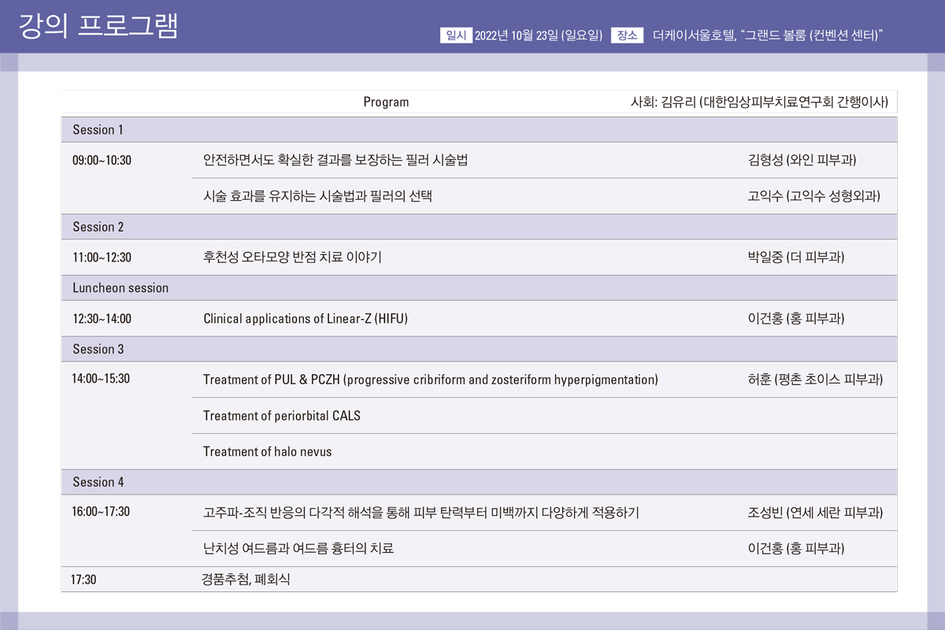Image resolution: width=945 pixels, height=630 pixels.
Task: Click the 일시 label badge
Action: point(456,35)
